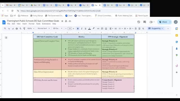The height and width of the screenshot is (101, 180).
Task: Undo the last edit
Action: (x=9, y=29)
